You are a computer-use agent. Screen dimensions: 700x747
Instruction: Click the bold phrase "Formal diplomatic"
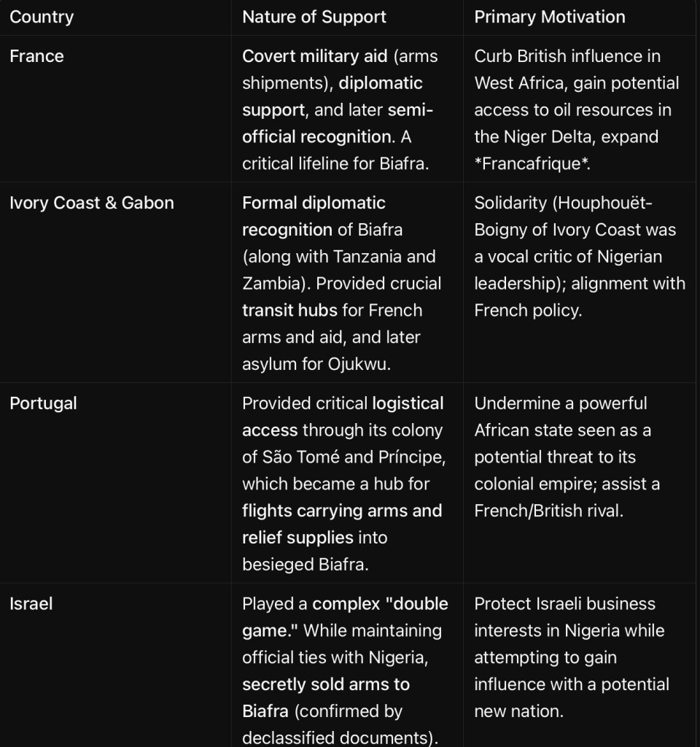[x=314, y=203]
